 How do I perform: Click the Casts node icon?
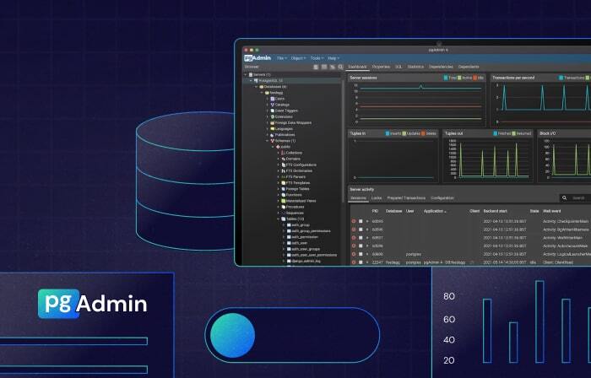272,99
